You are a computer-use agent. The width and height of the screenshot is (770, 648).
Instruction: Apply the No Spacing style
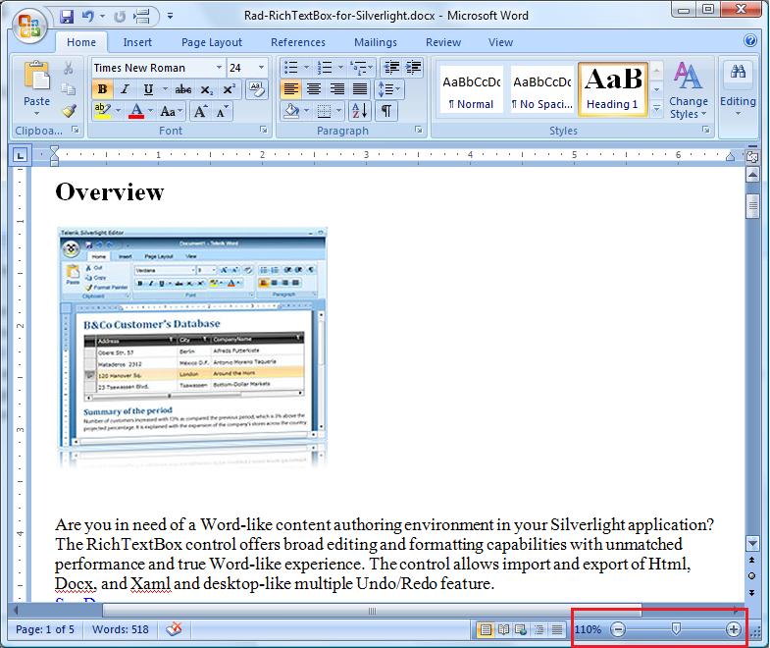542,89
